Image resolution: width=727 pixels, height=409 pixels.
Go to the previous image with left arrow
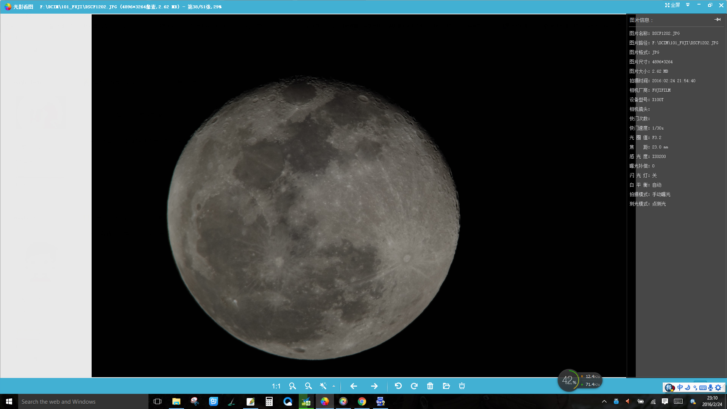click(354, 386)
